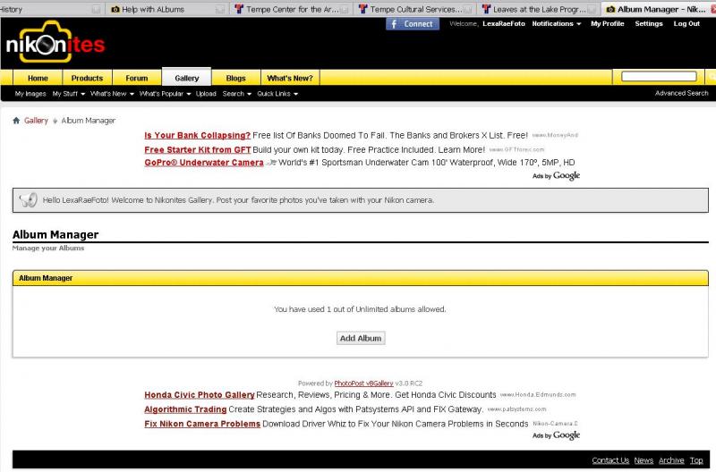Screen dimensions: 716x472
Task: Click the welcome notice icon
Action: coord(28,200)
